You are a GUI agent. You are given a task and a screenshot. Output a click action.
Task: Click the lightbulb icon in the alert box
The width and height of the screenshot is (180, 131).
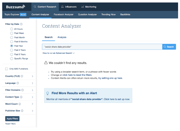(48, 93)
